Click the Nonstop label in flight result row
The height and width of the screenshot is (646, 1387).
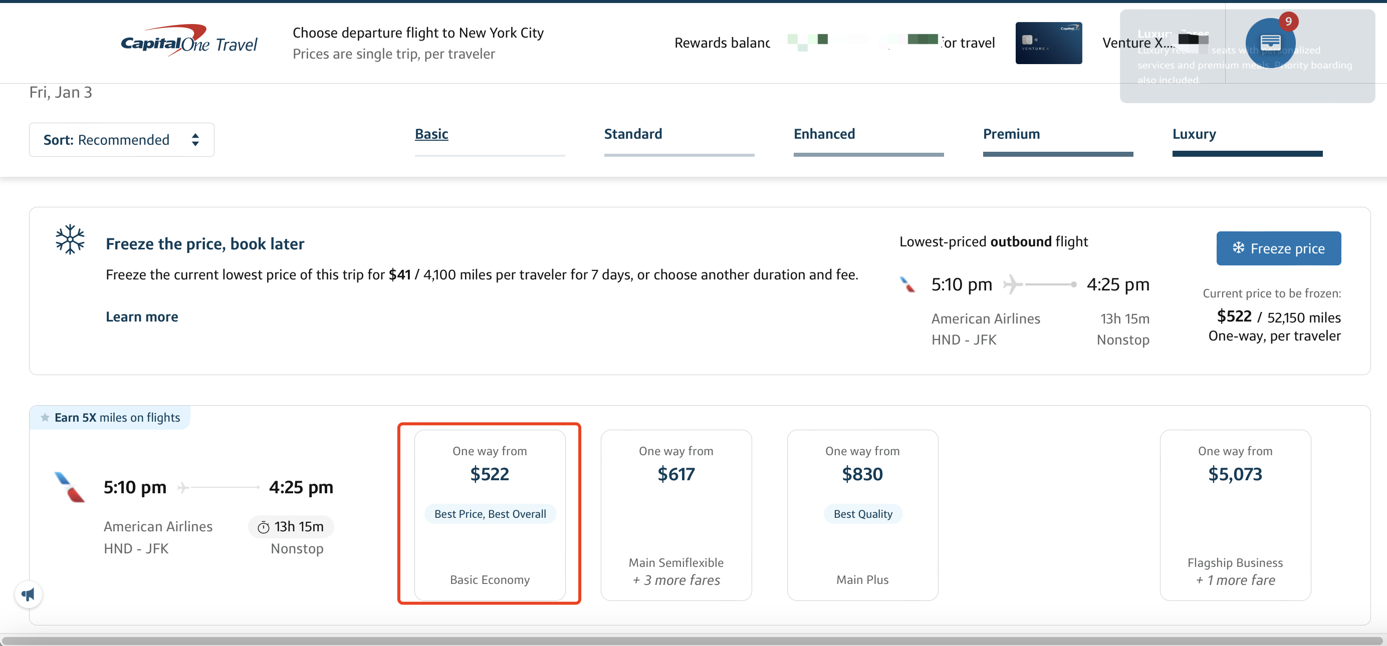297,549
